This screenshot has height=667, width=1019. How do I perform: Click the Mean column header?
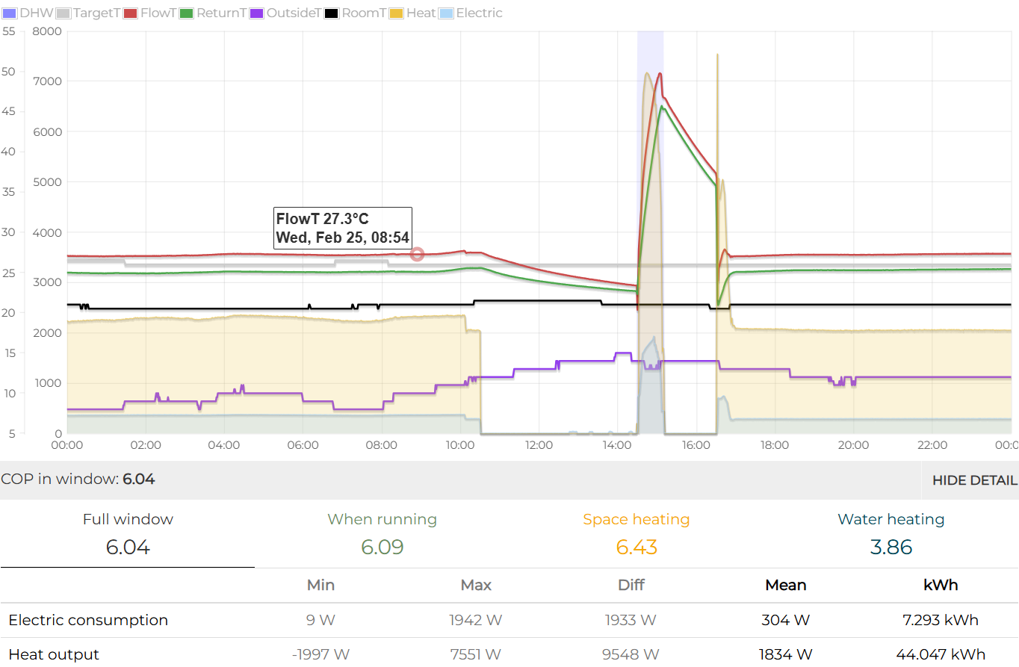click(x=786, y=585)
